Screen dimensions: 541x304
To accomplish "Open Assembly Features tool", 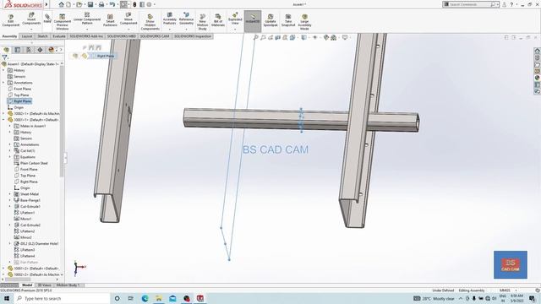I will 169,19.
